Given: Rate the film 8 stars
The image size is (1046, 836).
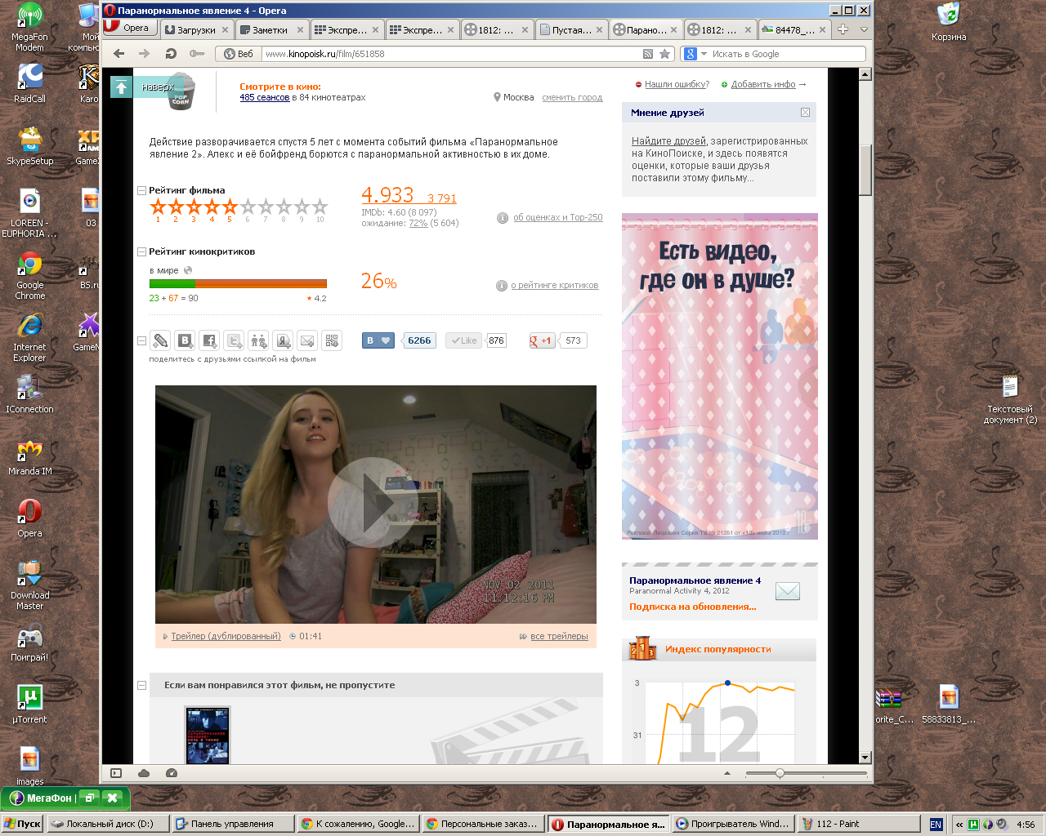Looking at the screenshot, I should tap(284, 207).
